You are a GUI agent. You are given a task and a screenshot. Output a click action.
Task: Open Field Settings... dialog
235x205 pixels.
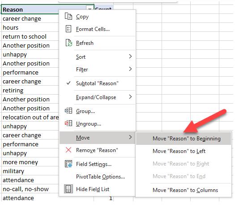tap(98, 164)
